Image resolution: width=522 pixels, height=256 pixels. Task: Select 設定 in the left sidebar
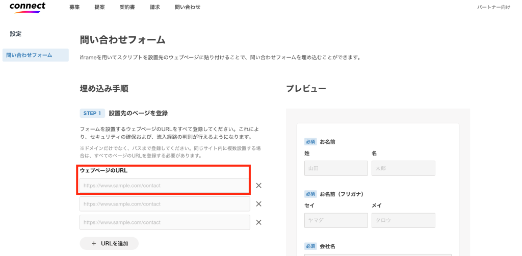pyautogui.click(x=16, y=34)
